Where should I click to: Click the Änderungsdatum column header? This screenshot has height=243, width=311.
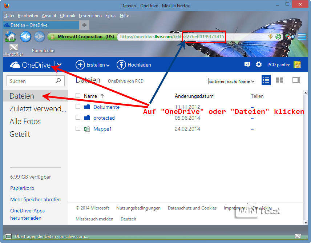[194, 96]
